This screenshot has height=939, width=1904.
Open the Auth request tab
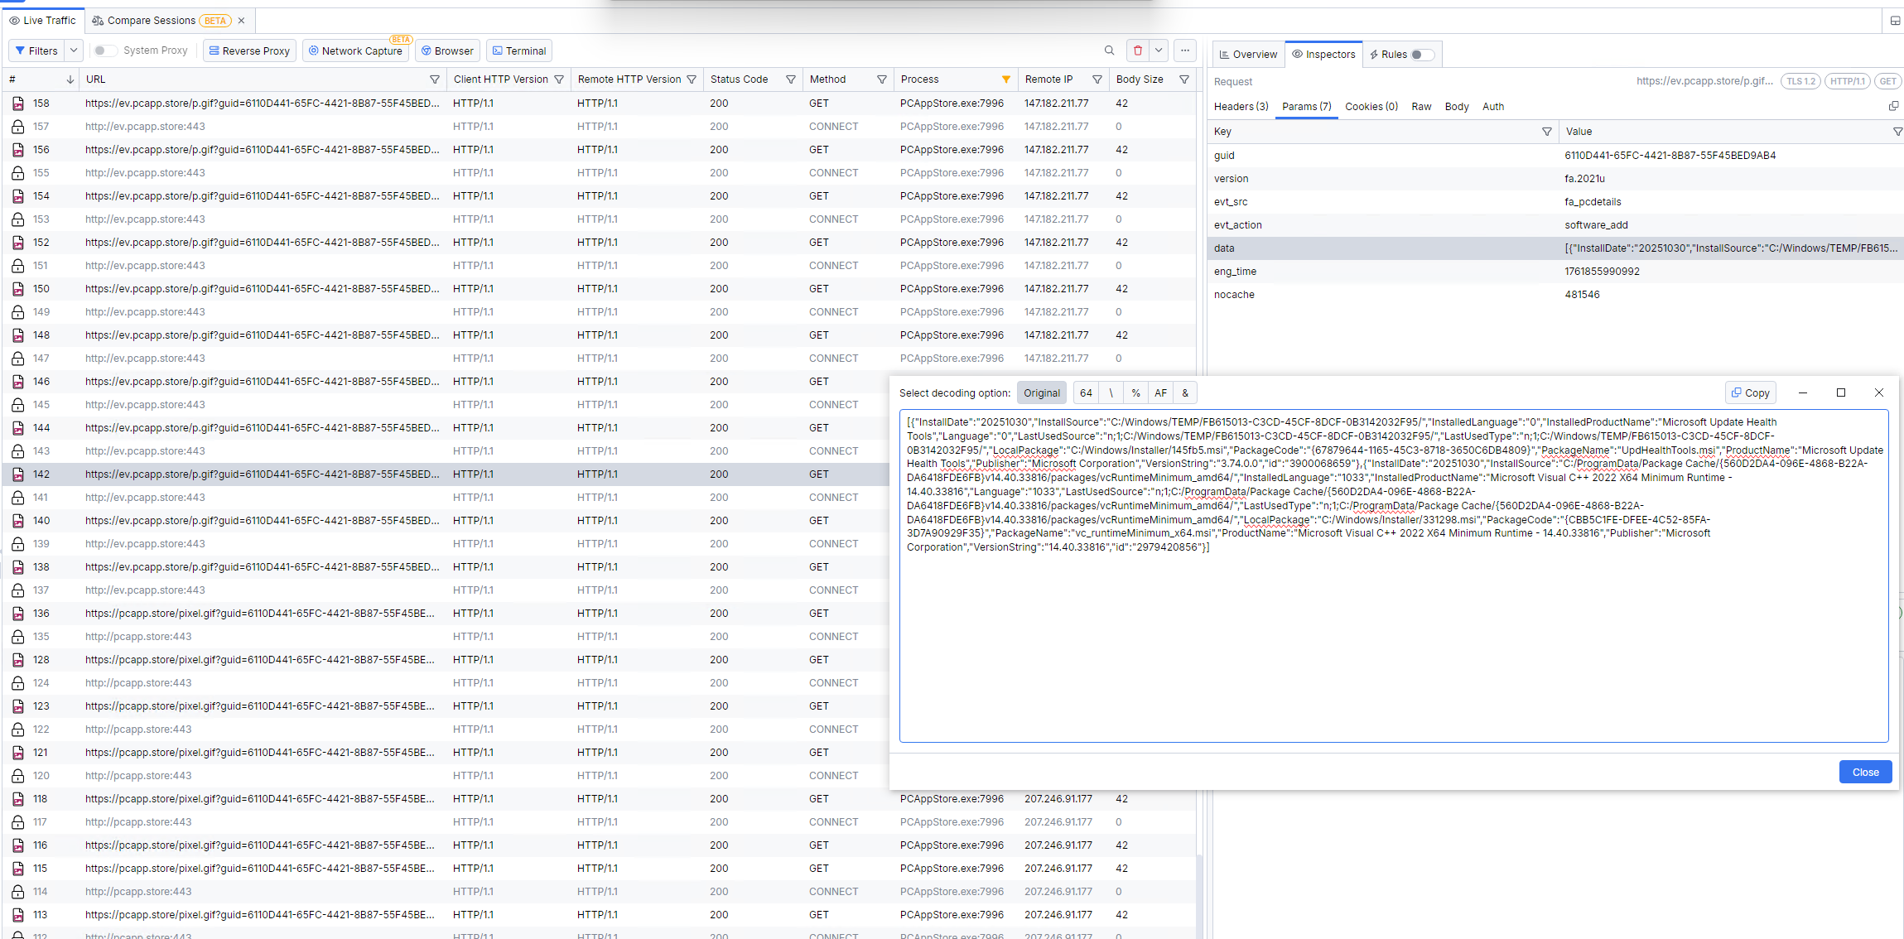1493,107
